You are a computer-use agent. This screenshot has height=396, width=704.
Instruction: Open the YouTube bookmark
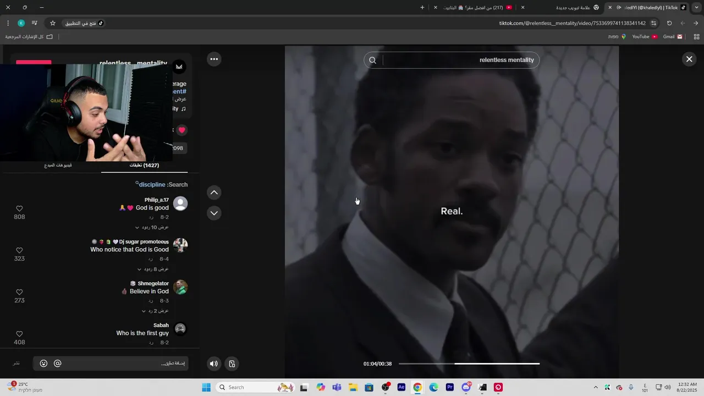click(x=645, y=36)
